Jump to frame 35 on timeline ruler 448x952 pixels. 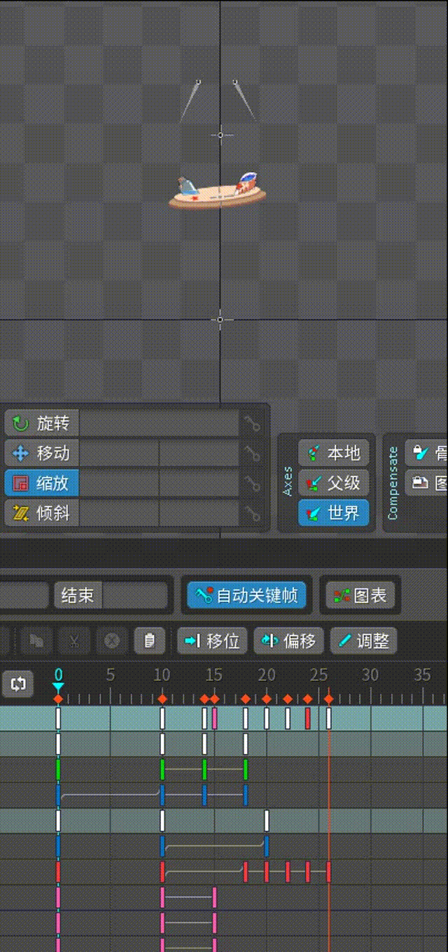(x=422, y=675)
